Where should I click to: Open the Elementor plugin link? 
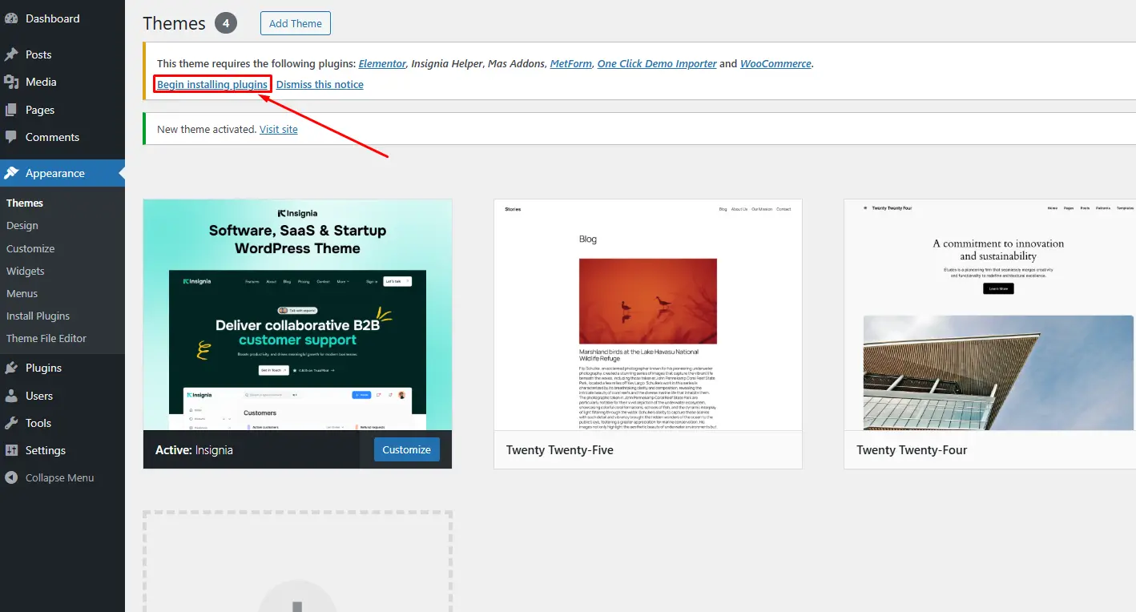(x=382, y=63)
